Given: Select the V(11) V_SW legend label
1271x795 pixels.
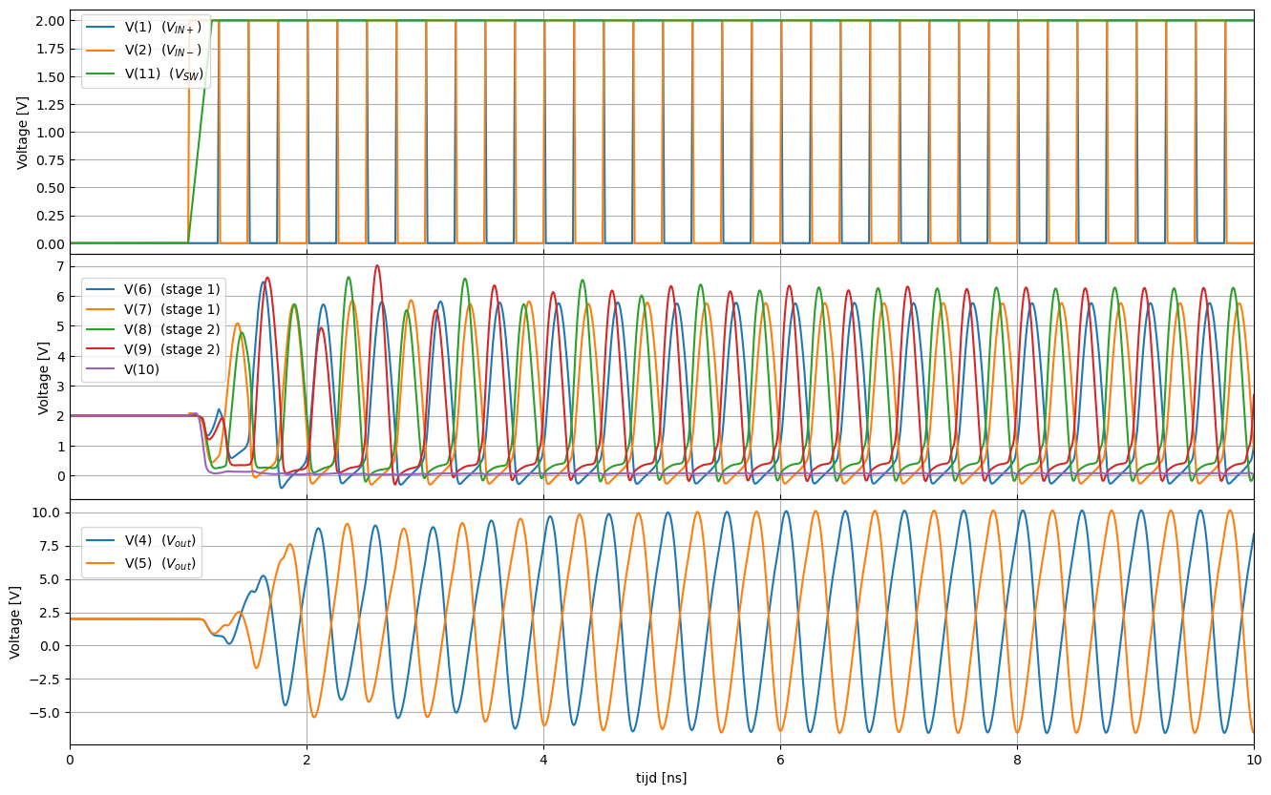Looking at the screenshot, I should 164,73.
